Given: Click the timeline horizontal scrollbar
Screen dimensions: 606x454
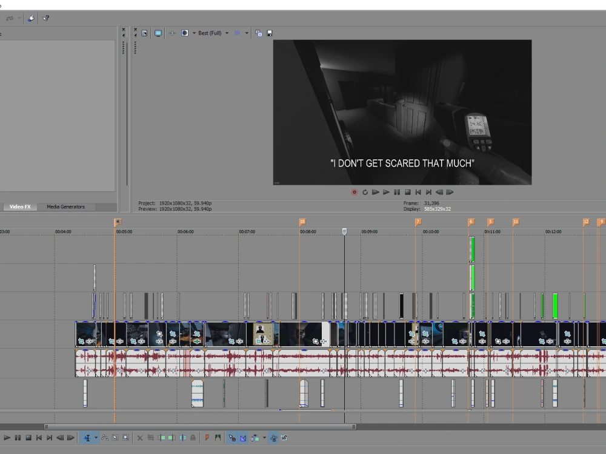Looking at the screenshot, I should tap(200, 427).
